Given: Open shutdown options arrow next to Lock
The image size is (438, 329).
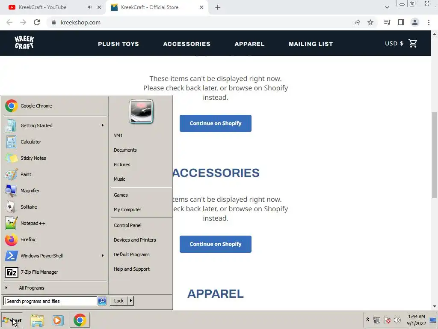Looking at the screenshot, I should point(131,301).
